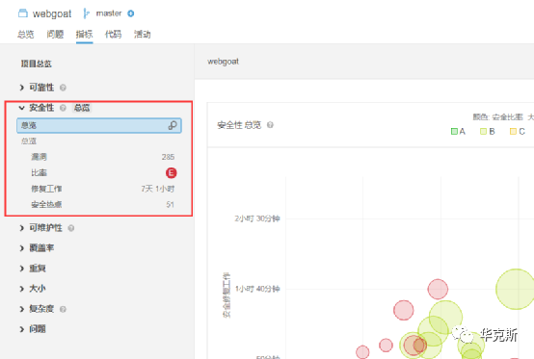Expand the 可靠性 section
Image resolution: width=534 pixels, height=359 pixels.
click(x=22, y=88)
